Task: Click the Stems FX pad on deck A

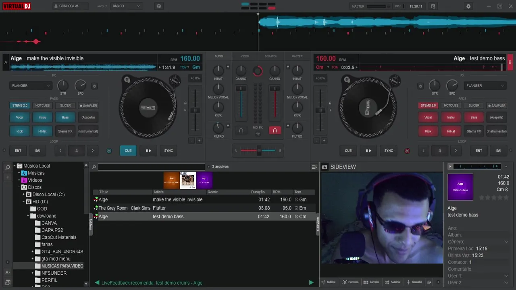Action: [x=65, y=131]
